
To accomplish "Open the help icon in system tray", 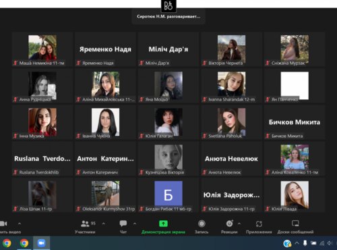I will click(x=287, y=243).
